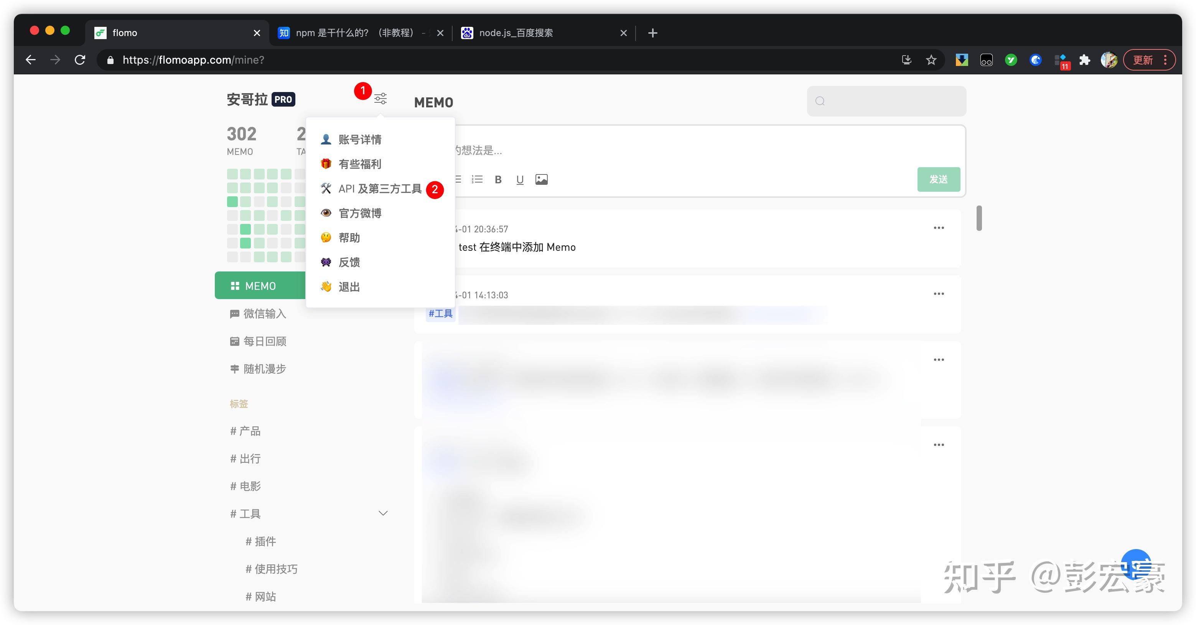Open the 每日回顾 sidebar link
Image resolution: width=1196 pixels, height=625 pixels.
click(x=264, y=342)
